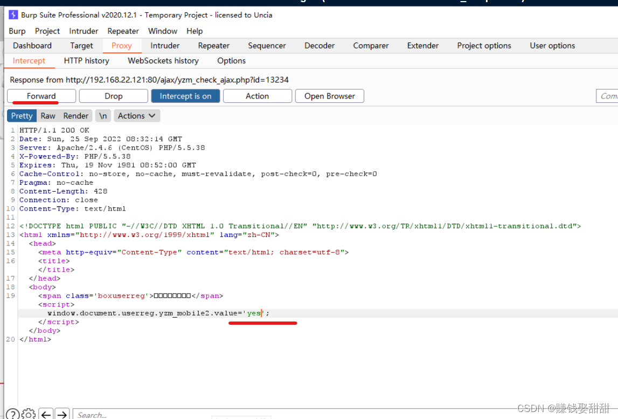Click the closing </html> tag line
Image resolution: width=618 pixels, height=419 pixels.
pos(35,339)
